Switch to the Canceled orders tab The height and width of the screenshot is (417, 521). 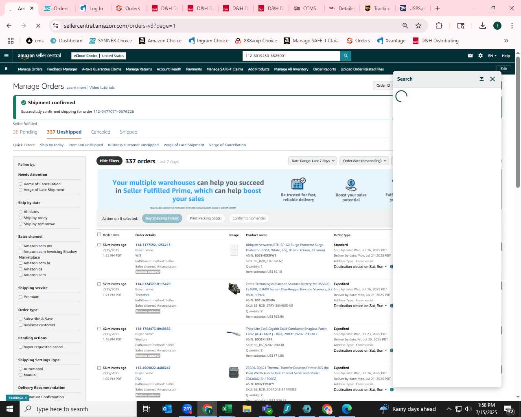point(101,132)
